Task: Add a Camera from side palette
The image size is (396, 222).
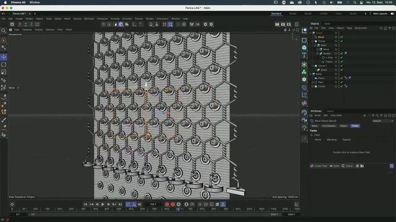Action: [304, 120]
